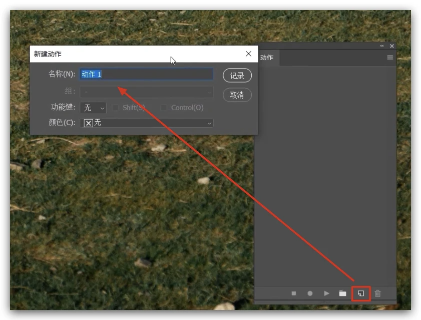Viewport: 421px width, 320px height.
Task: Click the 记录 button
Action: coord(237,76)
